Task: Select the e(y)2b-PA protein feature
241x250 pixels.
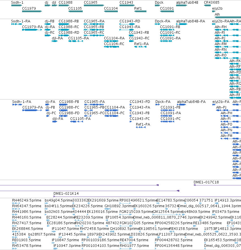Action: click(x=214, y=105)
